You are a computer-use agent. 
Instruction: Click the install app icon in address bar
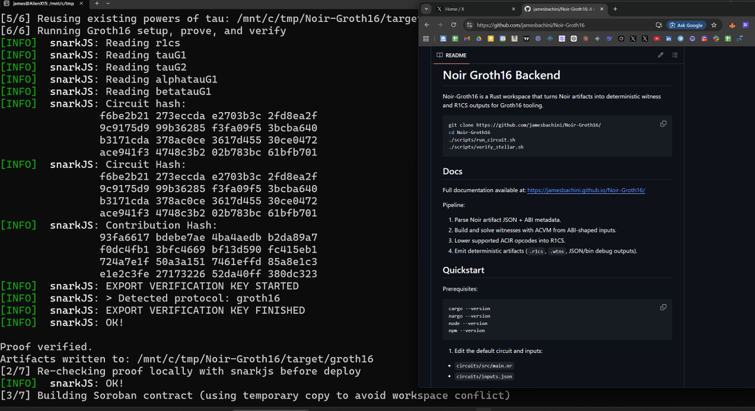pyautogui.click(x=659, y=25)
